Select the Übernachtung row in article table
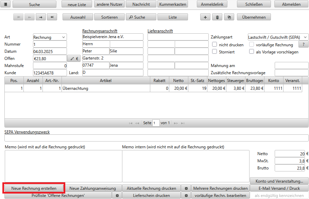This screenshot has height=199, width=309. point(105,88)
